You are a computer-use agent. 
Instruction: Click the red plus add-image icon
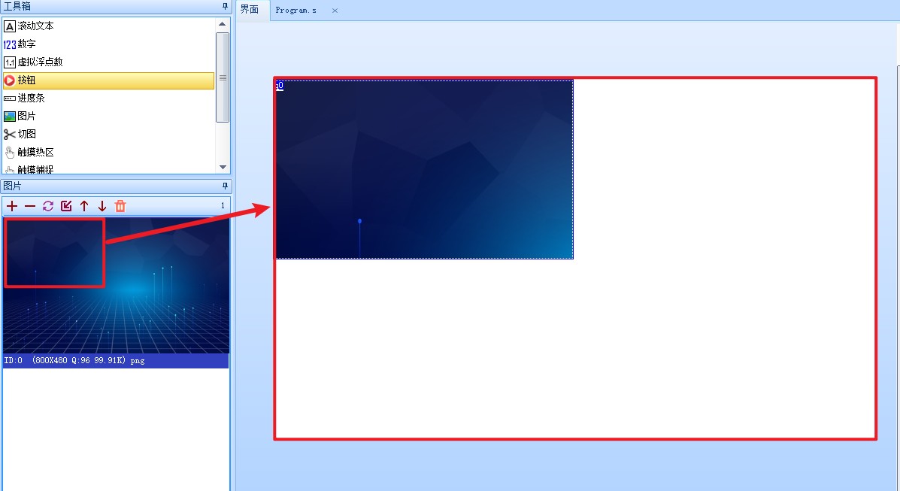12,206
